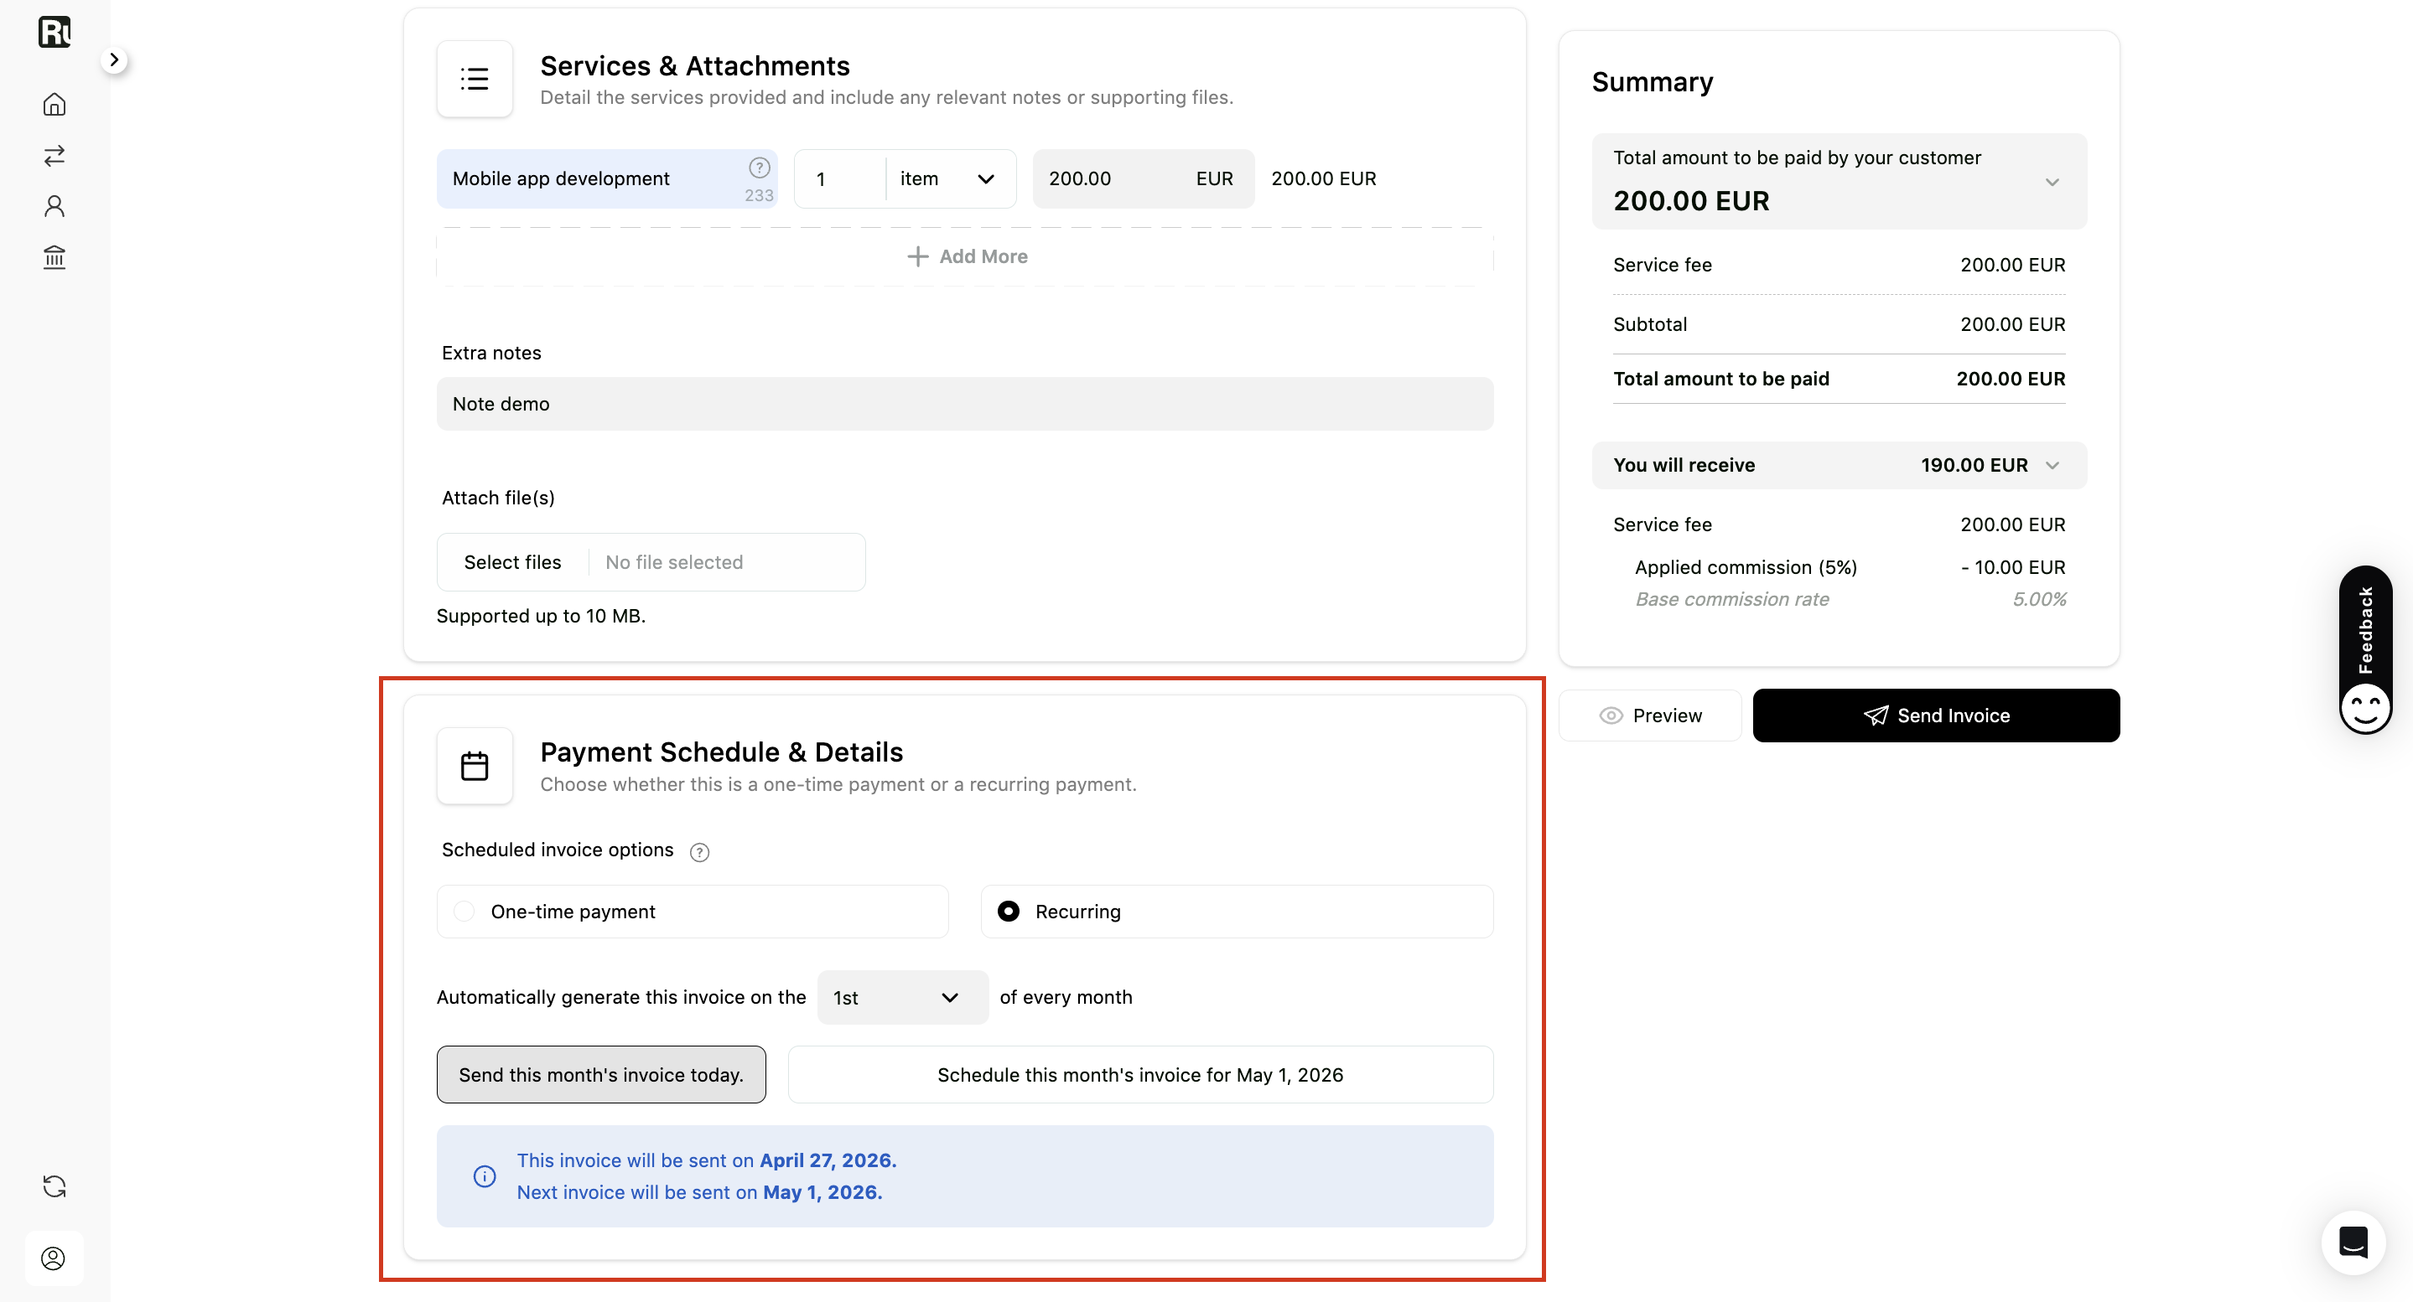Click the Send Invoice button
Screen dimensions: 2413x1302
tap(1935, 716)
